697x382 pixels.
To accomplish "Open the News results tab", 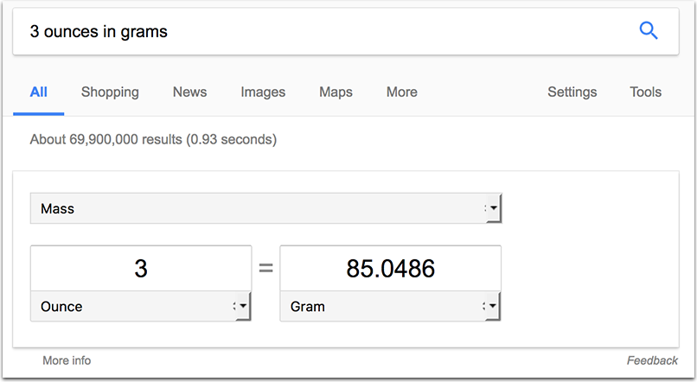I will (189, 92).
